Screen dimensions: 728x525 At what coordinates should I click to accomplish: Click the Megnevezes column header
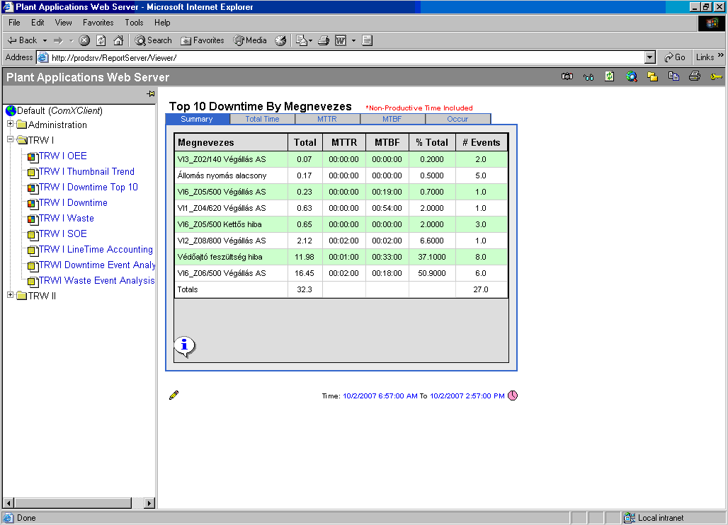[231, 142]
